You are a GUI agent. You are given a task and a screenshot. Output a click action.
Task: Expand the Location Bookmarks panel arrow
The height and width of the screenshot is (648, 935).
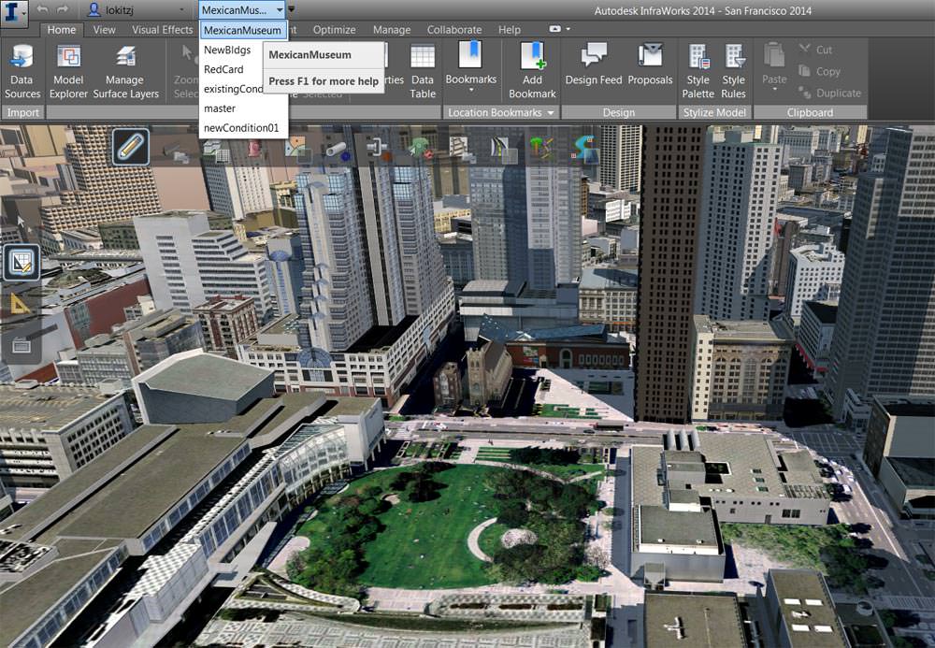pos(551,112)
